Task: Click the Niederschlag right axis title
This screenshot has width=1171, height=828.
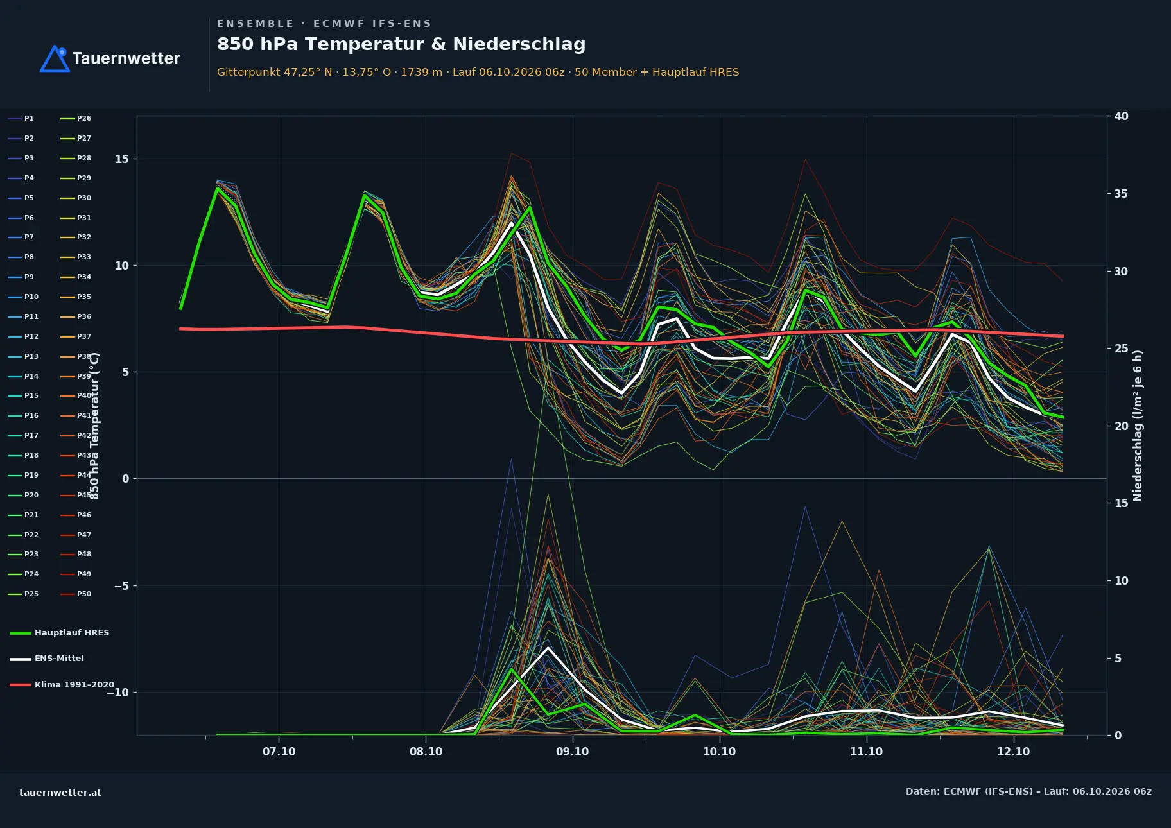Action: pos(1138,426)
